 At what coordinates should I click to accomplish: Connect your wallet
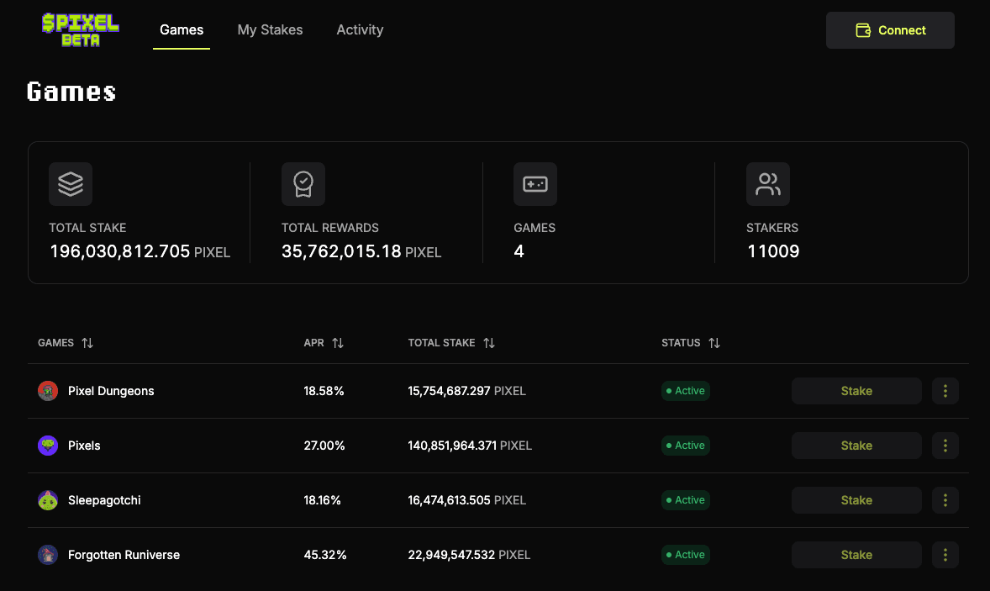[x=890, y=30]
